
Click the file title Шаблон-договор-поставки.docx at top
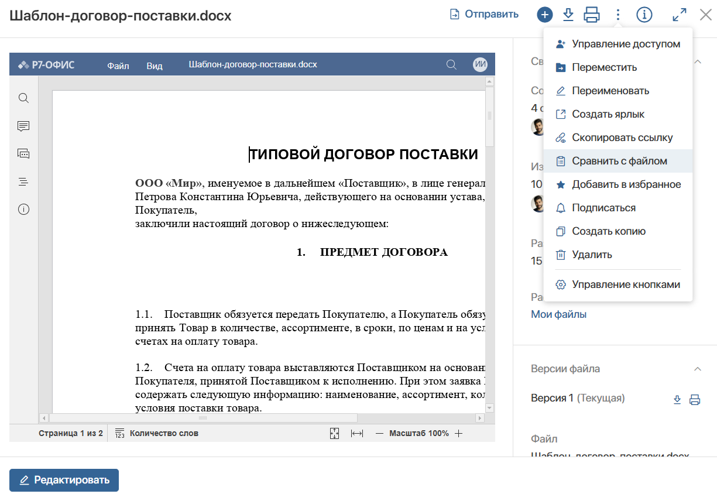pos(120,16)
